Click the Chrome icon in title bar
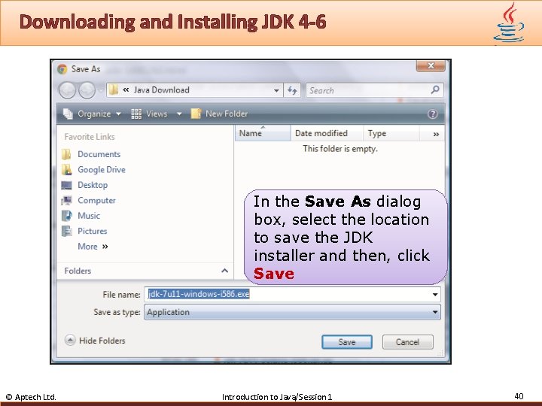 [62, 69]
